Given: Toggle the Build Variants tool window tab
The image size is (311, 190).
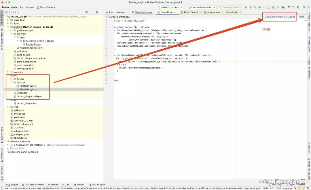Looking at the screenshot, I should pyautogui.click(x=2, y=135).
